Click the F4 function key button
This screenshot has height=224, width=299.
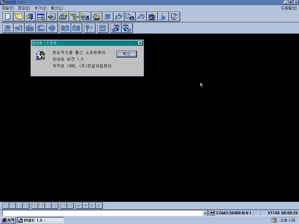pos(26,206)
